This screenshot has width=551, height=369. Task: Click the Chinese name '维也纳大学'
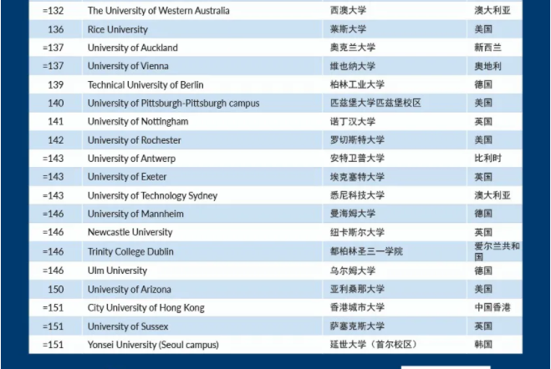[353, 66]
